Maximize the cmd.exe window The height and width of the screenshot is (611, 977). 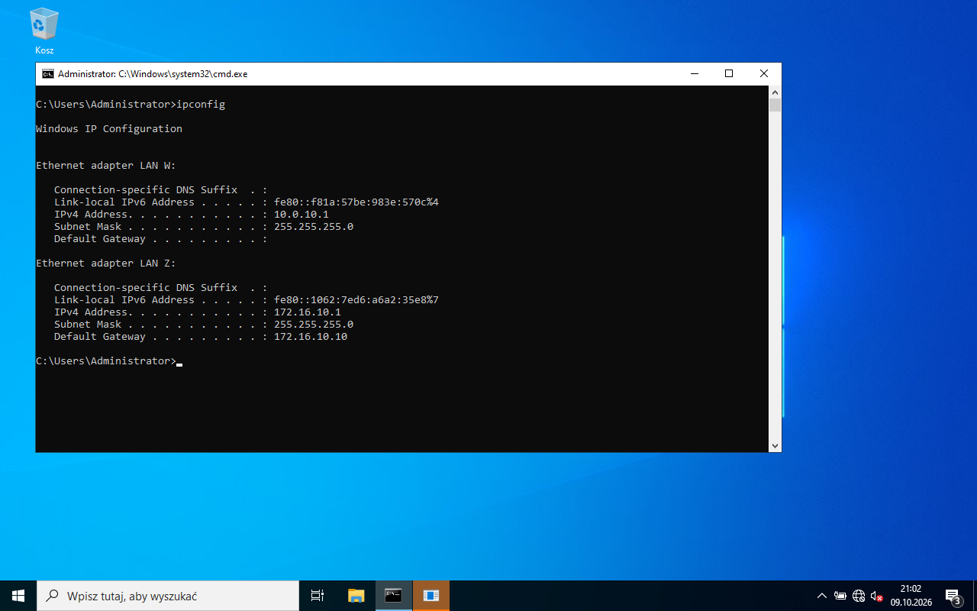coord(729,74)
